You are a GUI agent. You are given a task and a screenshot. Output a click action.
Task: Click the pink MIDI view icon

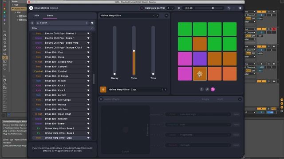pos(213,89)
